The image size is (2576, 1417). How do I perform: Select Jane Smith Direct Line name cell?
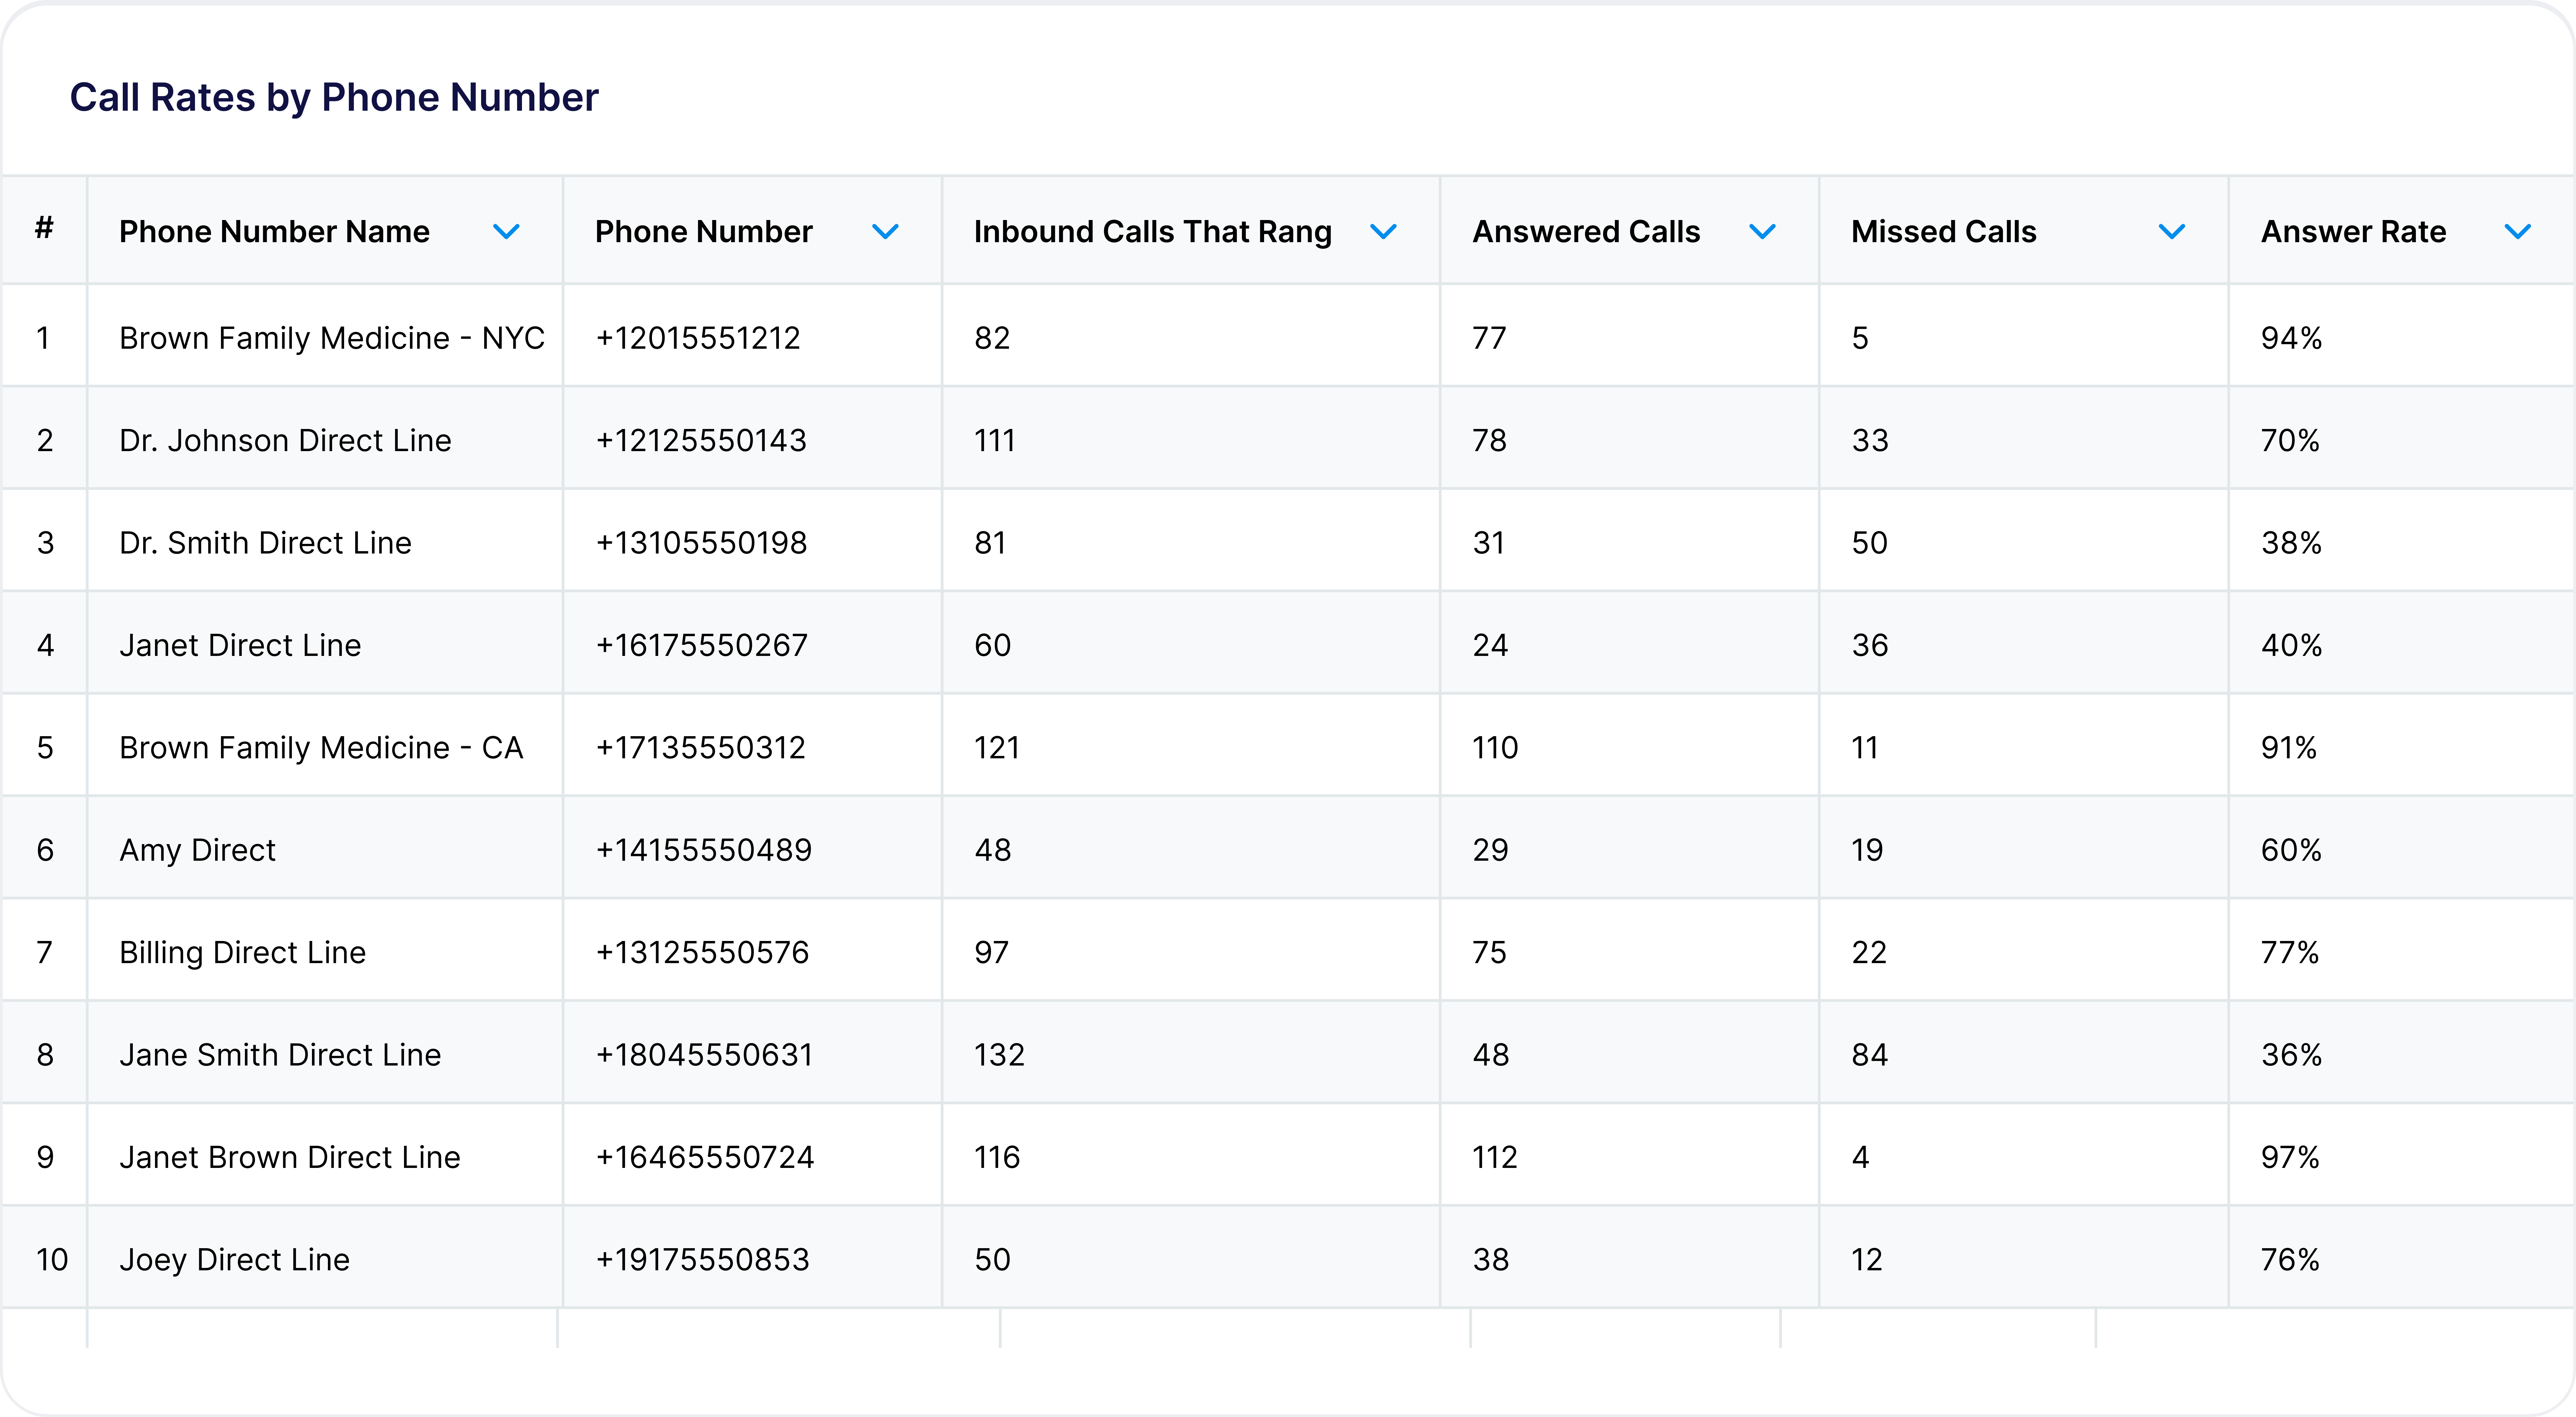click(x=280, y=1055)
